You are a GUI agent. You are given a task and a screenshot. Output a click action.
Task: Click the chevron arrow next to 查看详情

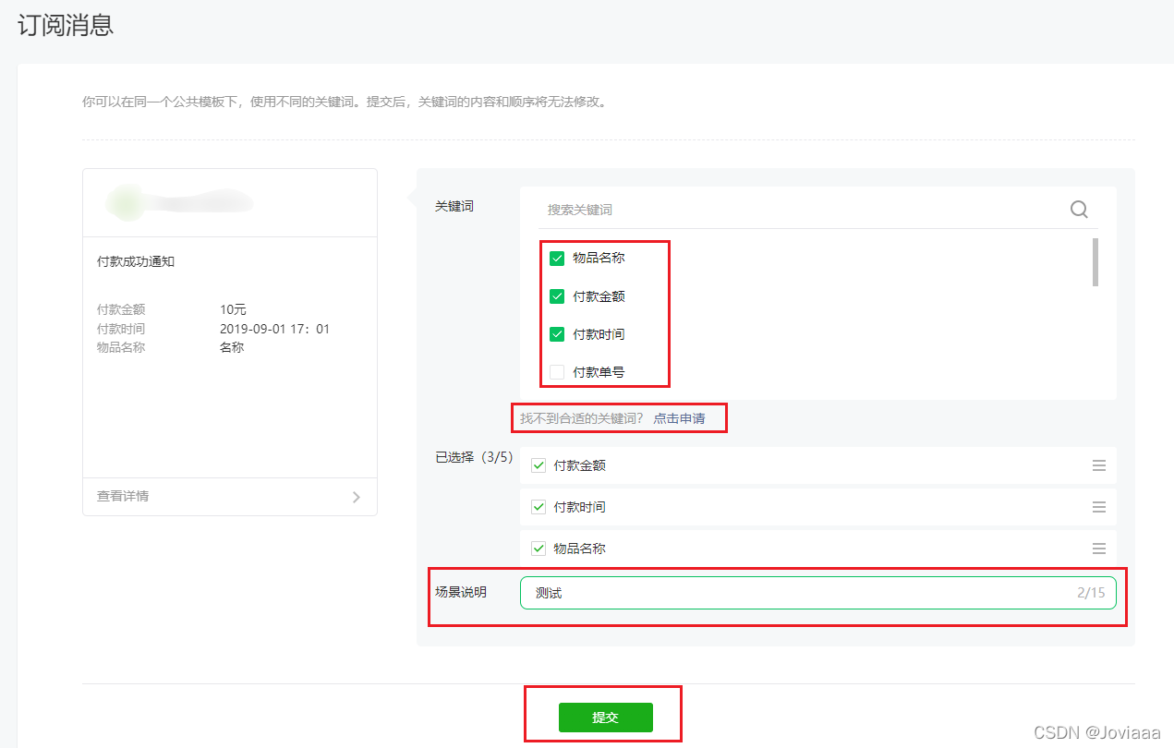pos(356,496)
